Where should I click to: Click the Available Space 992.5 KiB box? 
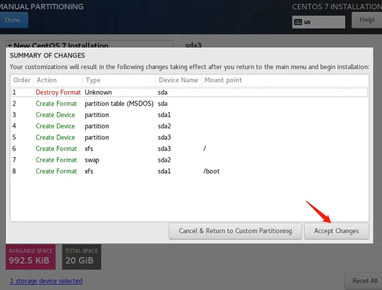click(31, 257)
